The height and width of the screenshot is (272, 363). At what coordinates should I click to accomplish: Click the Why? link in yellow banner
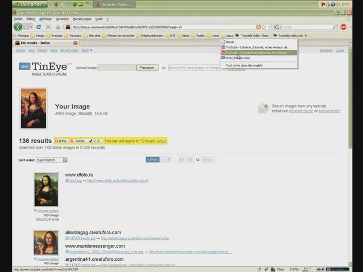coord(161,141)
